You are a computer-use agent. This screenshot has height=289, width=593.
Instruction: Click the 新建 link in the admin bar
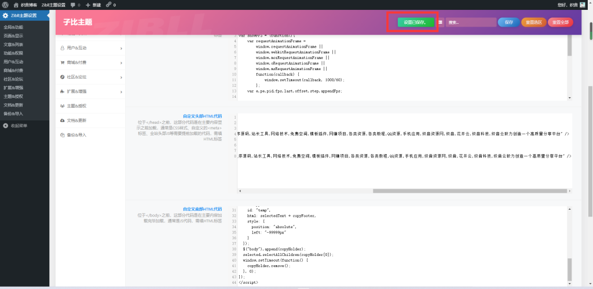[x=97, y=5]
